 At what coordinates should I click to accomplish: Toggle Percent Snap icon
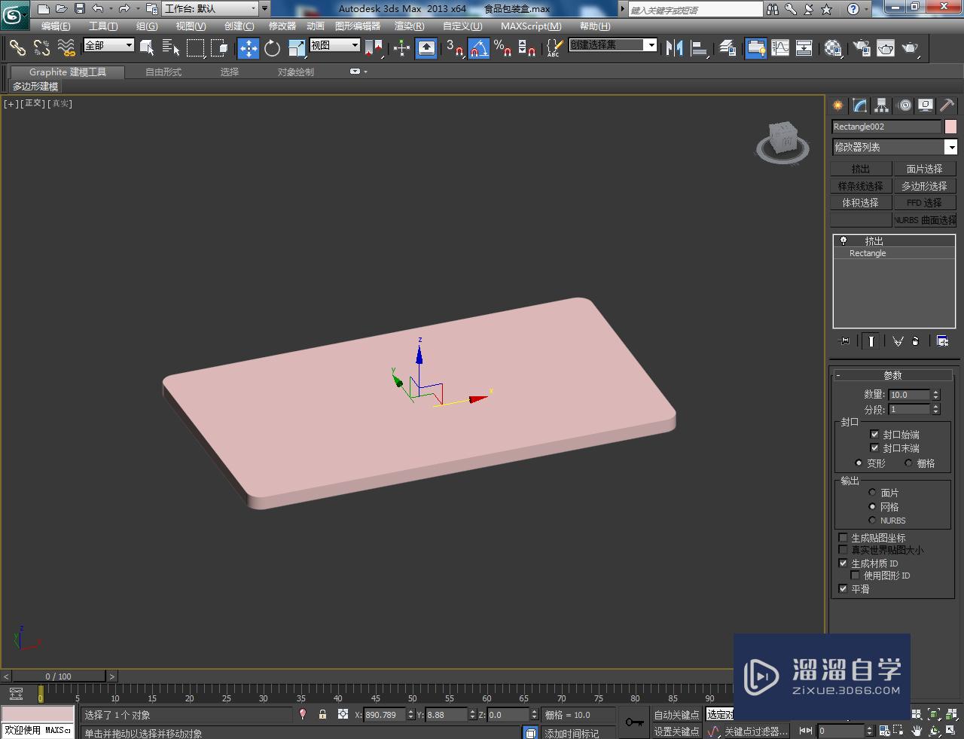pyautogui.click(x=503, y=48)
